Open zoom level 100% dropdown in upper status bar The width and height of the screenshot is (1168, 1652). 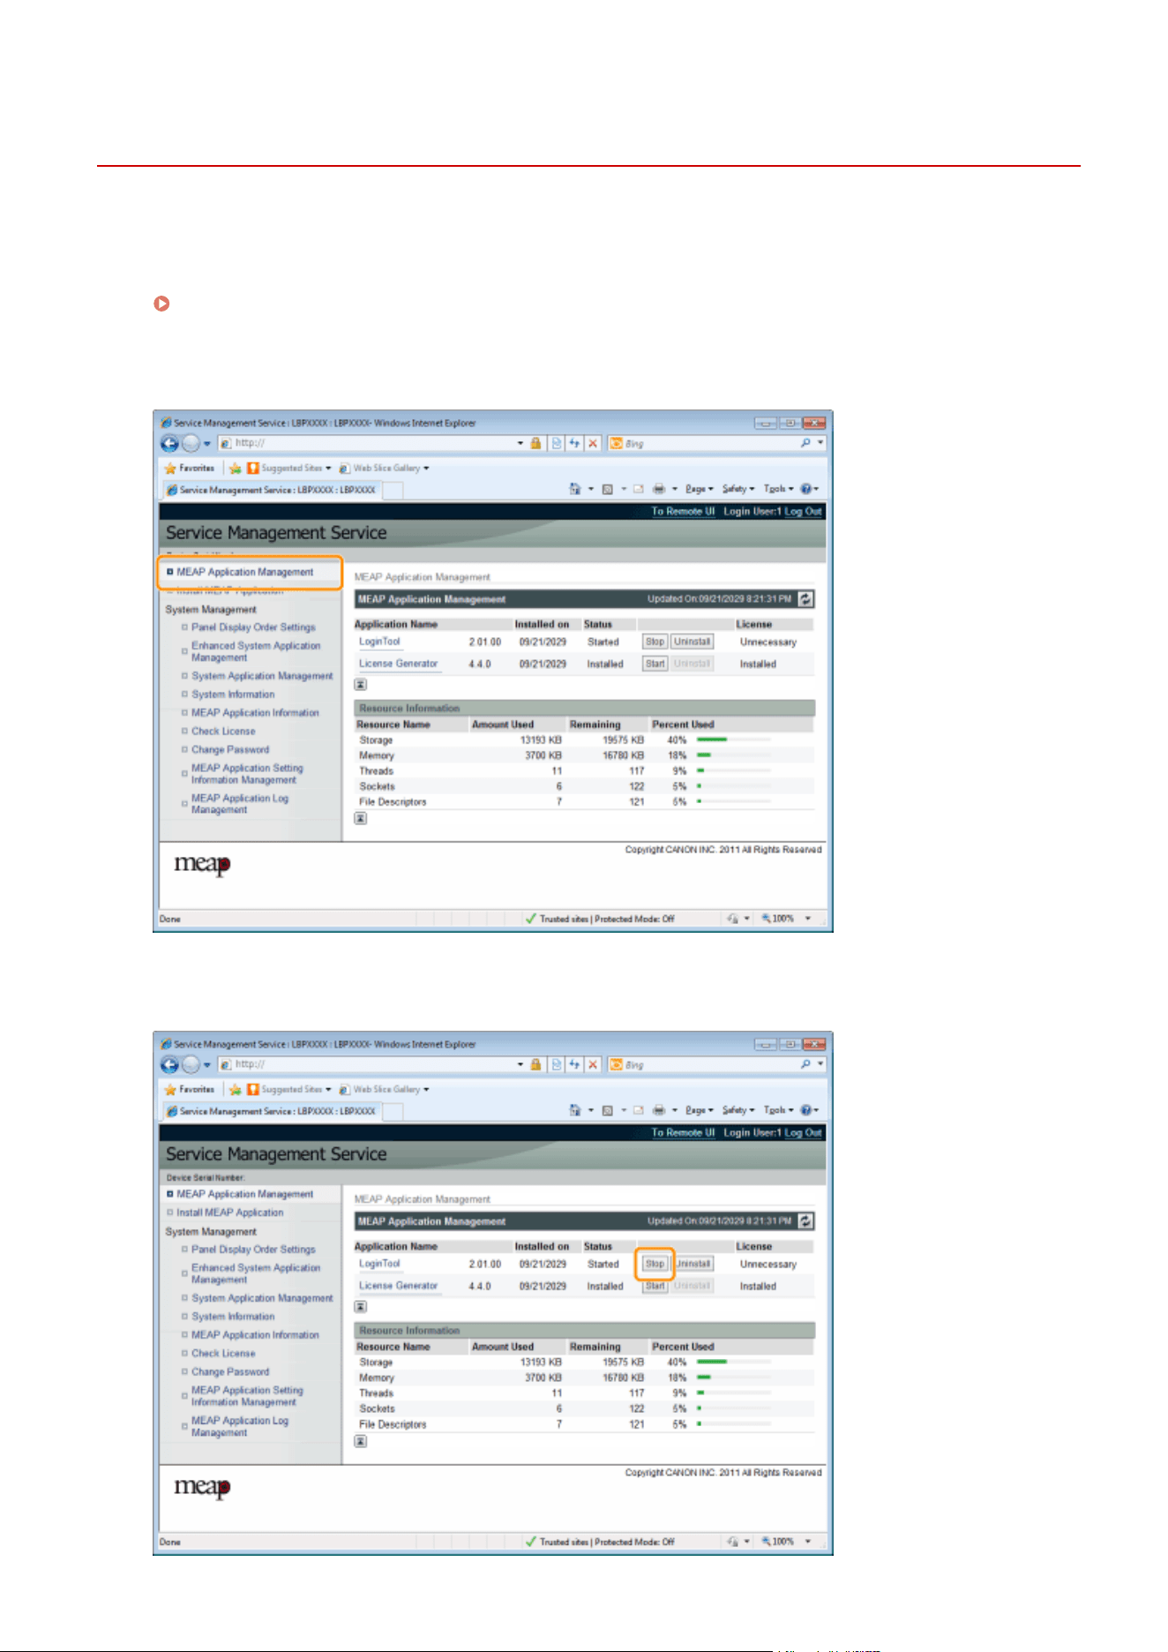pyautogui.click(x=807, y=919)
